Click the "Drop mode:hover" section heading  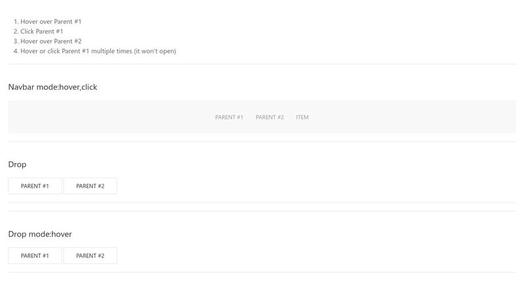[40, 234]
